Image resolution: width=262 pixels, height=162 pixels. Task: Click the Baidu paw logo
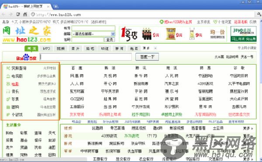26,57
